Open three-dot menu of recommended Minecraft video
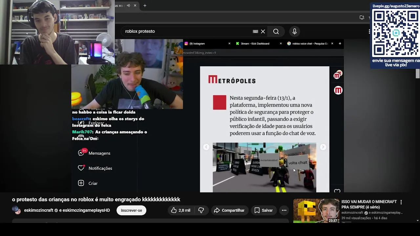420x236 pixels. click(401, 202)
